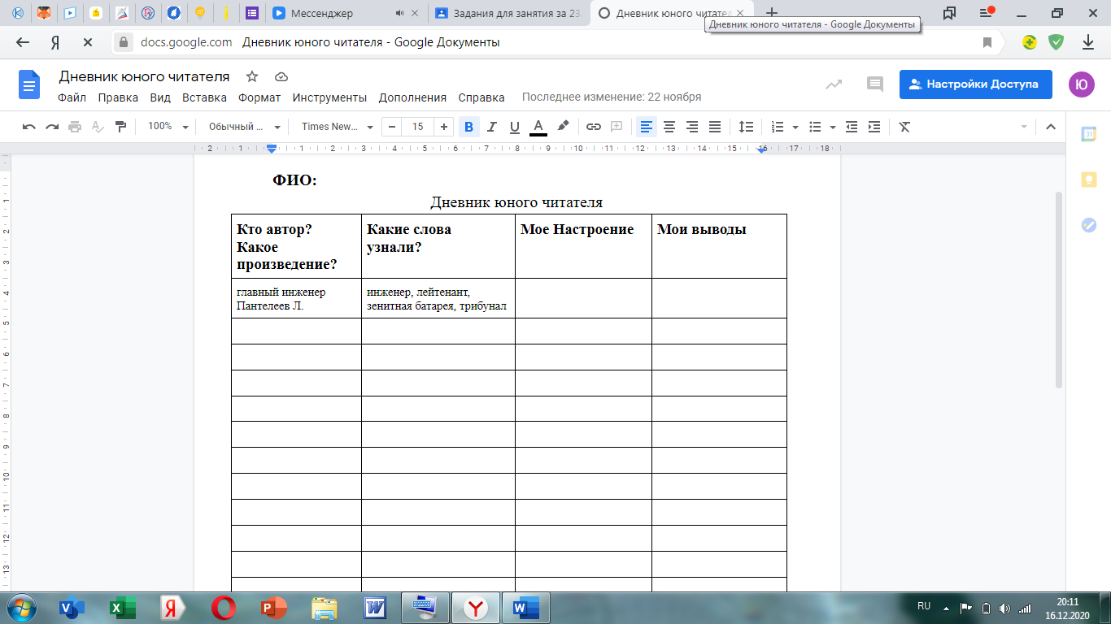The image size is (1111, 624).
Task: Align text to the right
Action: point(692,127)
